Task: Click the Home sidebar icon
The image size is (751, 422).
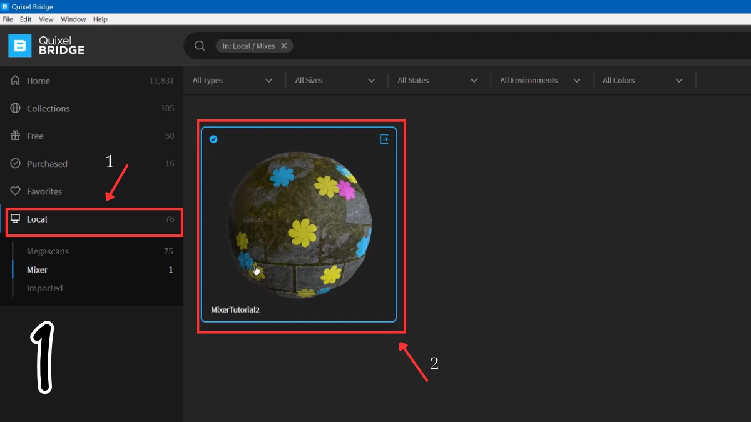Action: coord(16,81)
